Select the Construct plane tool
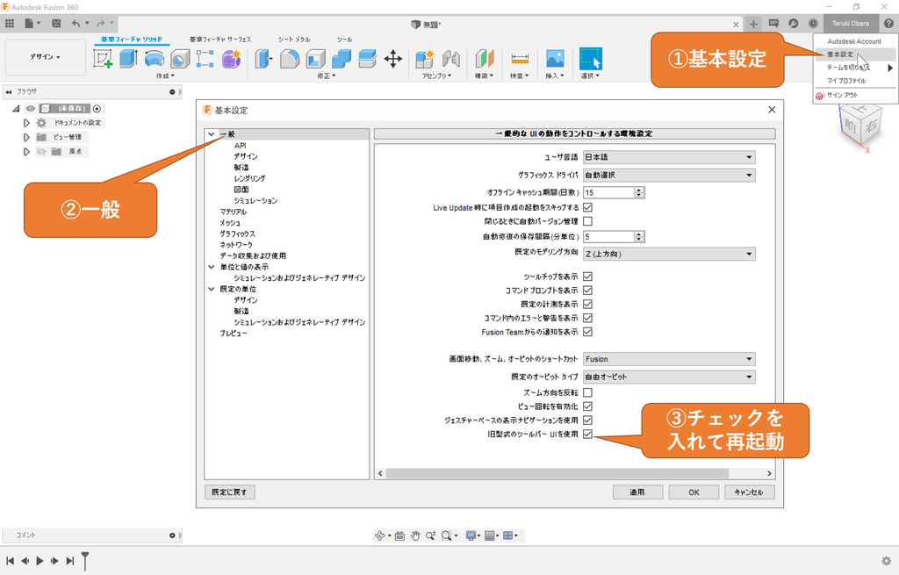This screenshot has height=575, width=899. point(485,59)
